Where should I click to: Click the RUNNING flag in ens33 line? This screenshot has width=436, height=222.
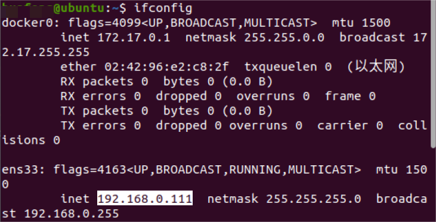[x=255, y=169]
